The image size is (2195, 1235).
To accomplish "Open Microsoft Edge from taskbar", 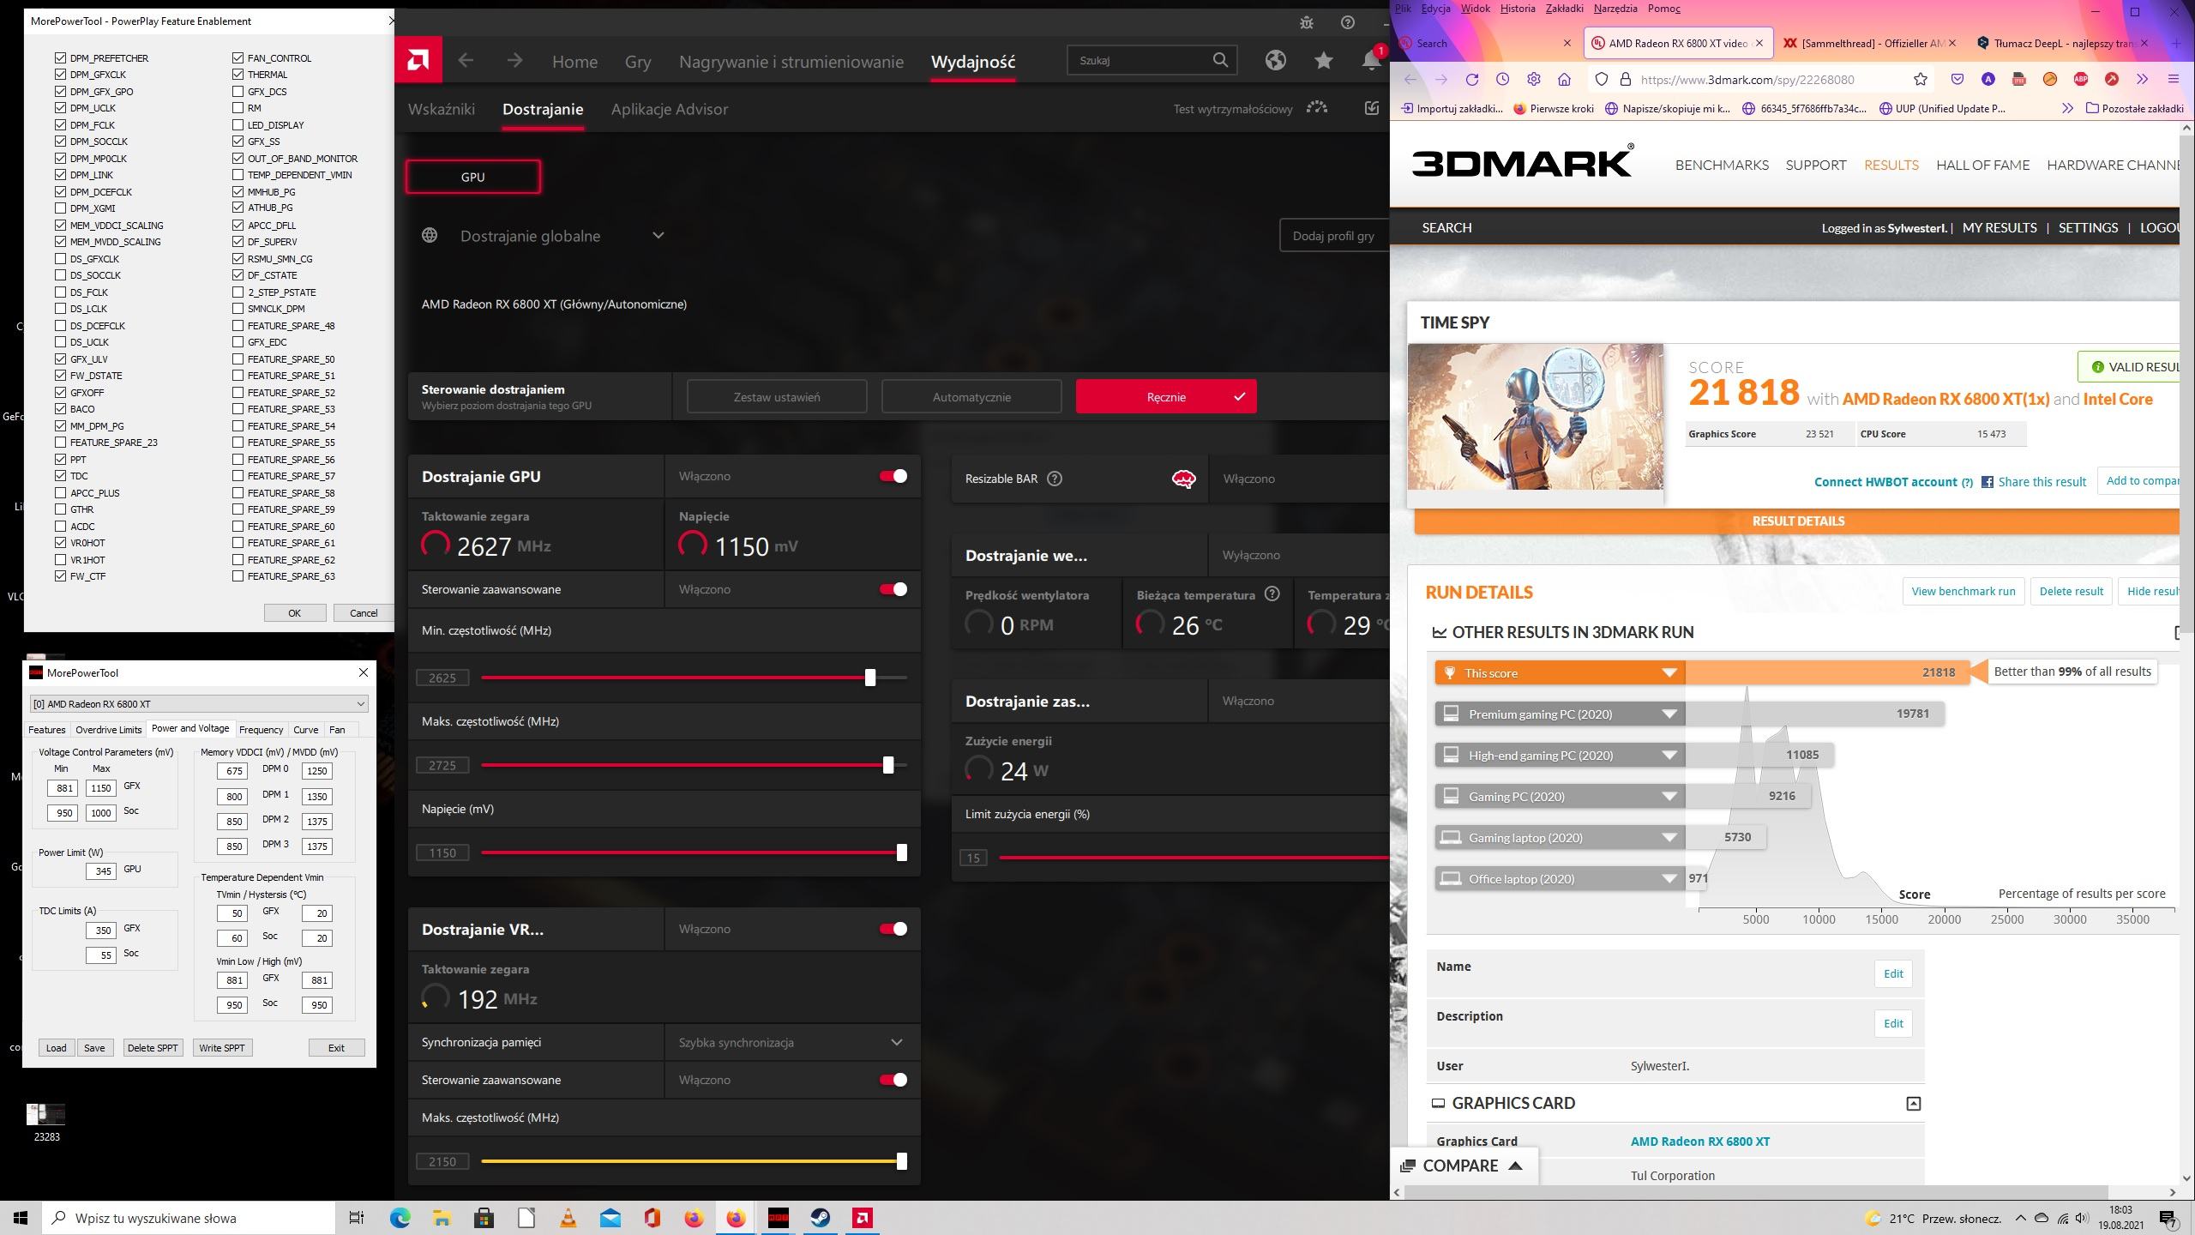I will [x=400, y=1218].
